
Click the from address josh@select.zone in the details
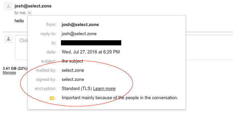(x=80, y=25)
